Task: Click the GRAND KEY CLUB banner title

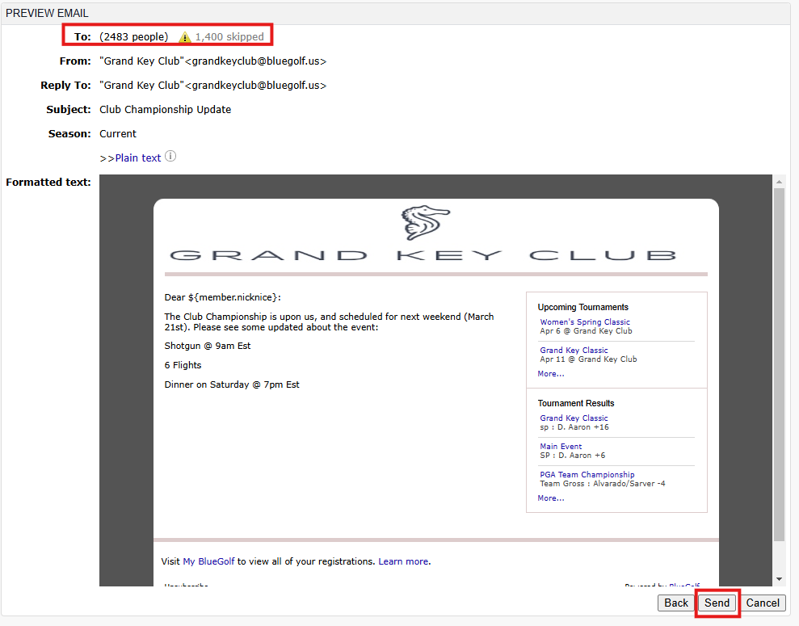Action: 423,255
